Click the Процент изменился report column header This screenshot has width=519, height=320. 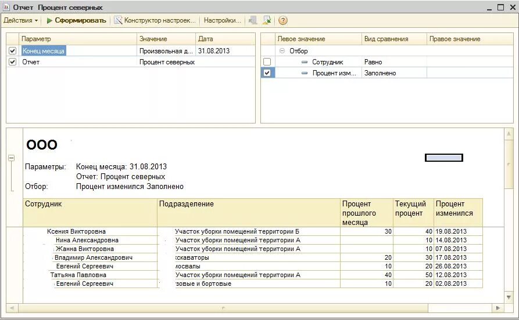[x=458, y=212]
